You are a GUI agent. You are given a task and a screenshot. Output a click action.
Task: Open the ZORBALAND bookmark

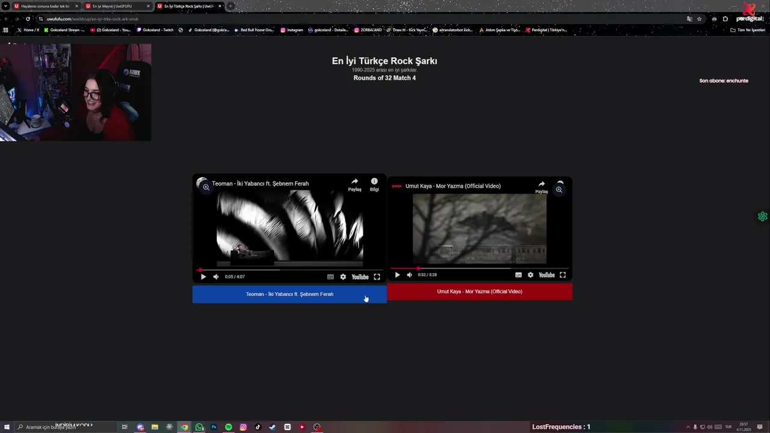coord(368,29)
